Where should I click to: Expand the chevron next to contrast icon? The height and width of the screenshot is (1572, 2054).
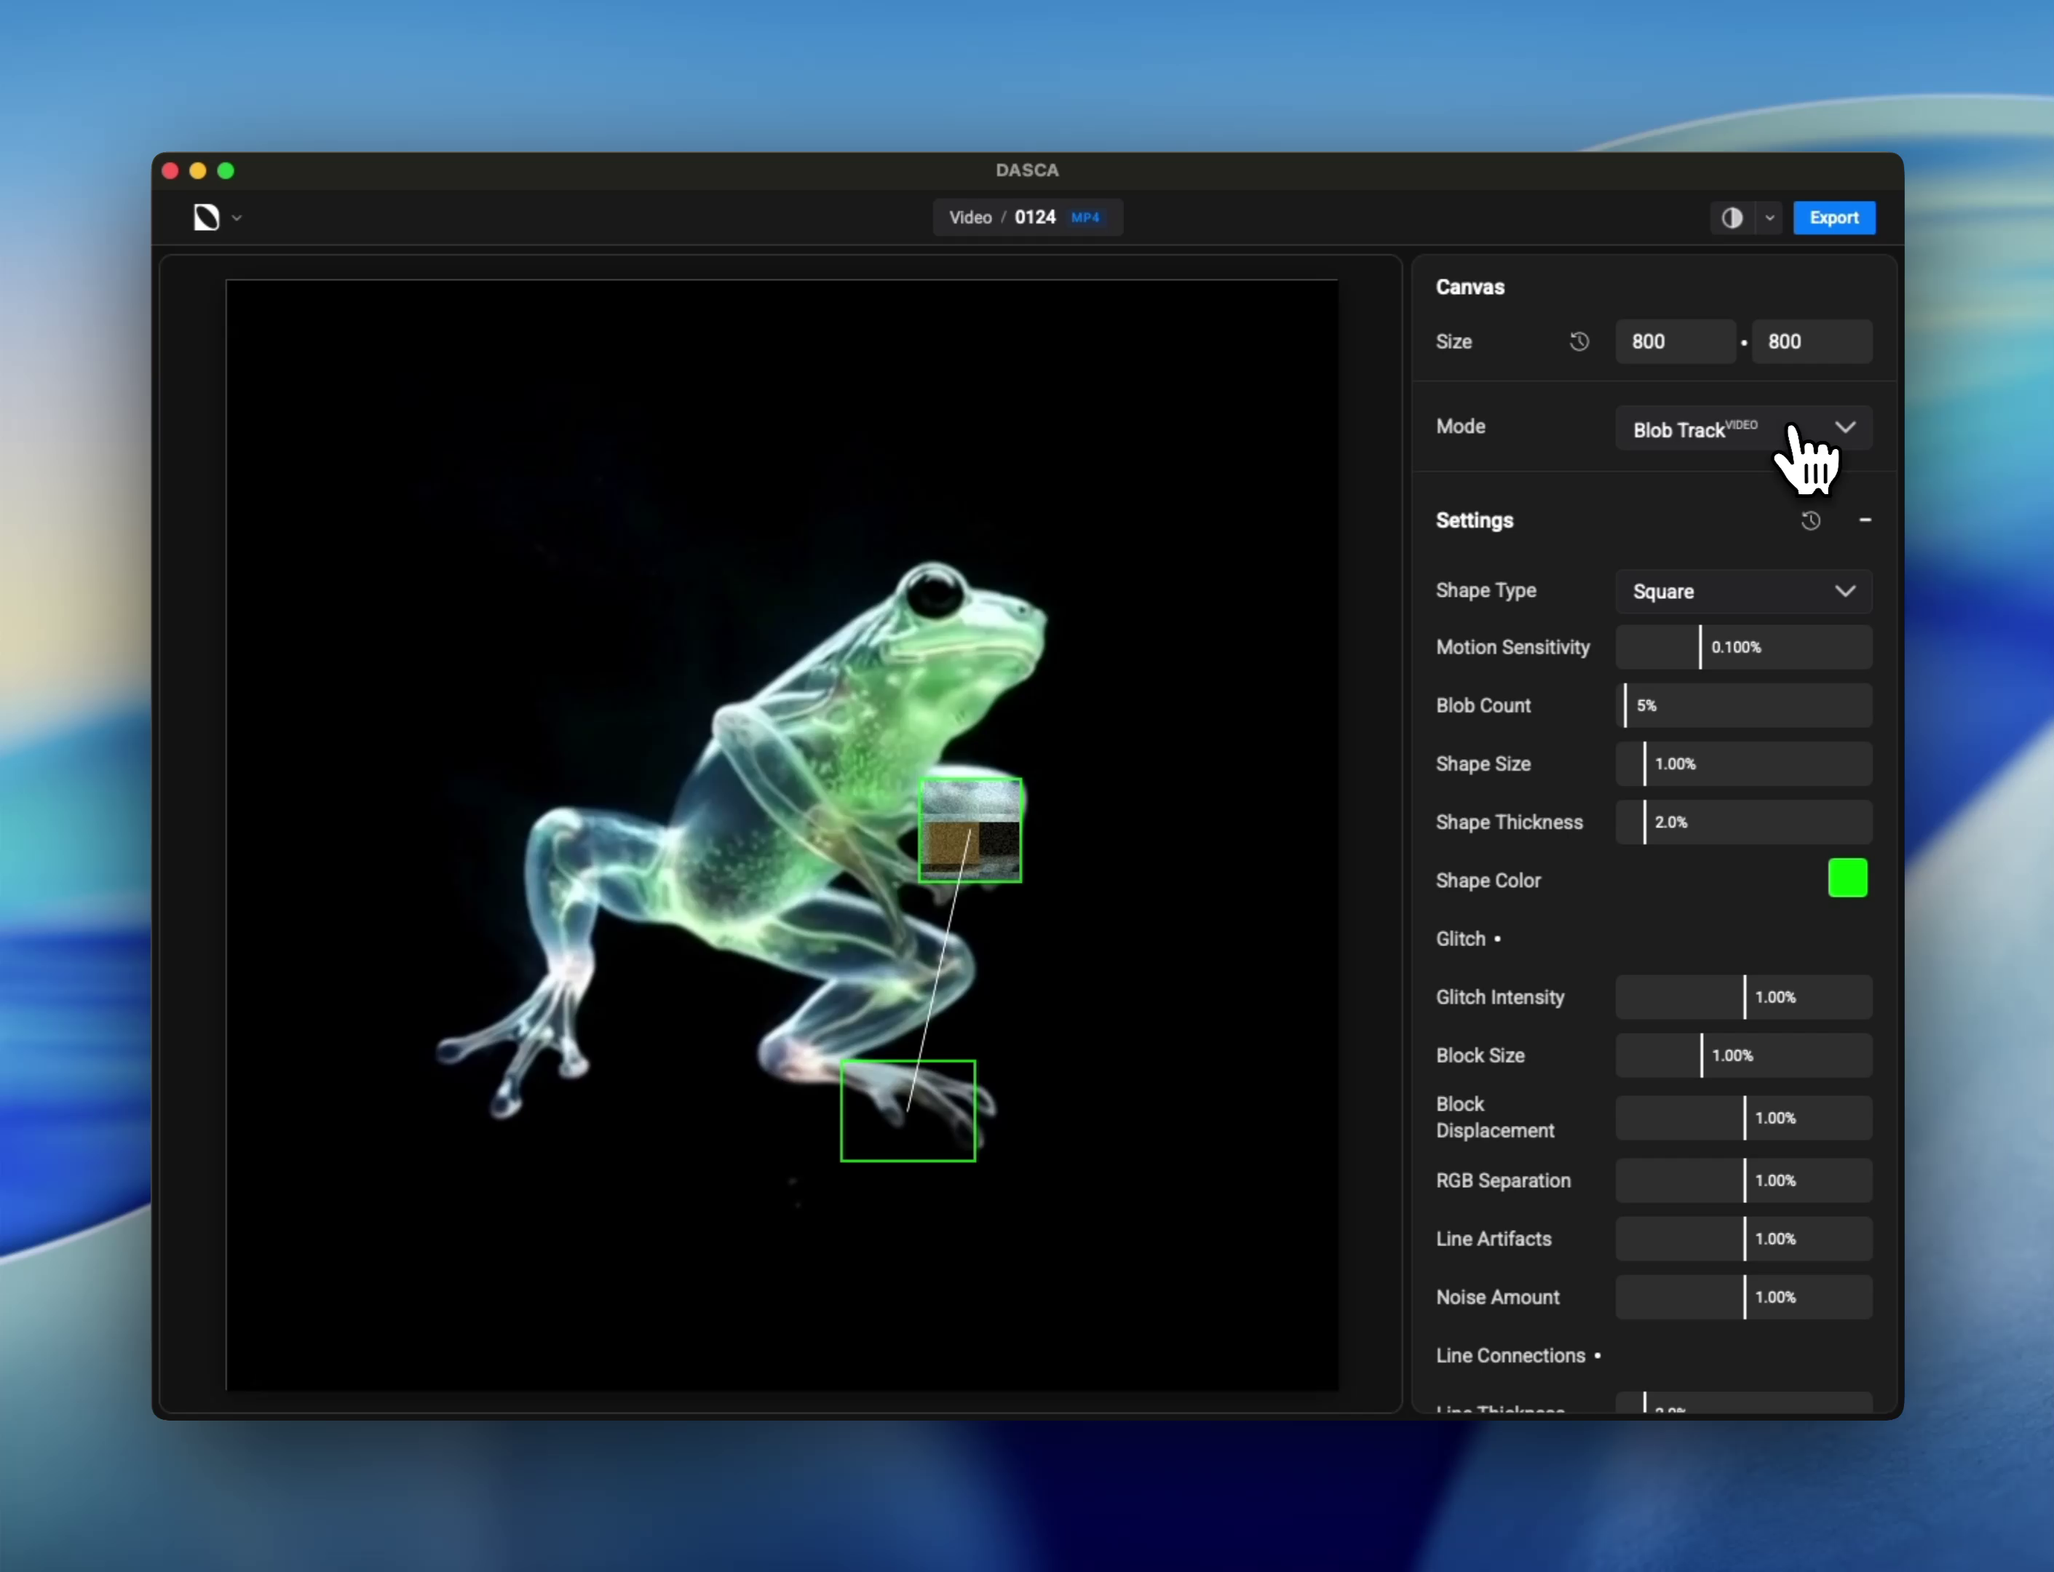[x=1769, y=218]
